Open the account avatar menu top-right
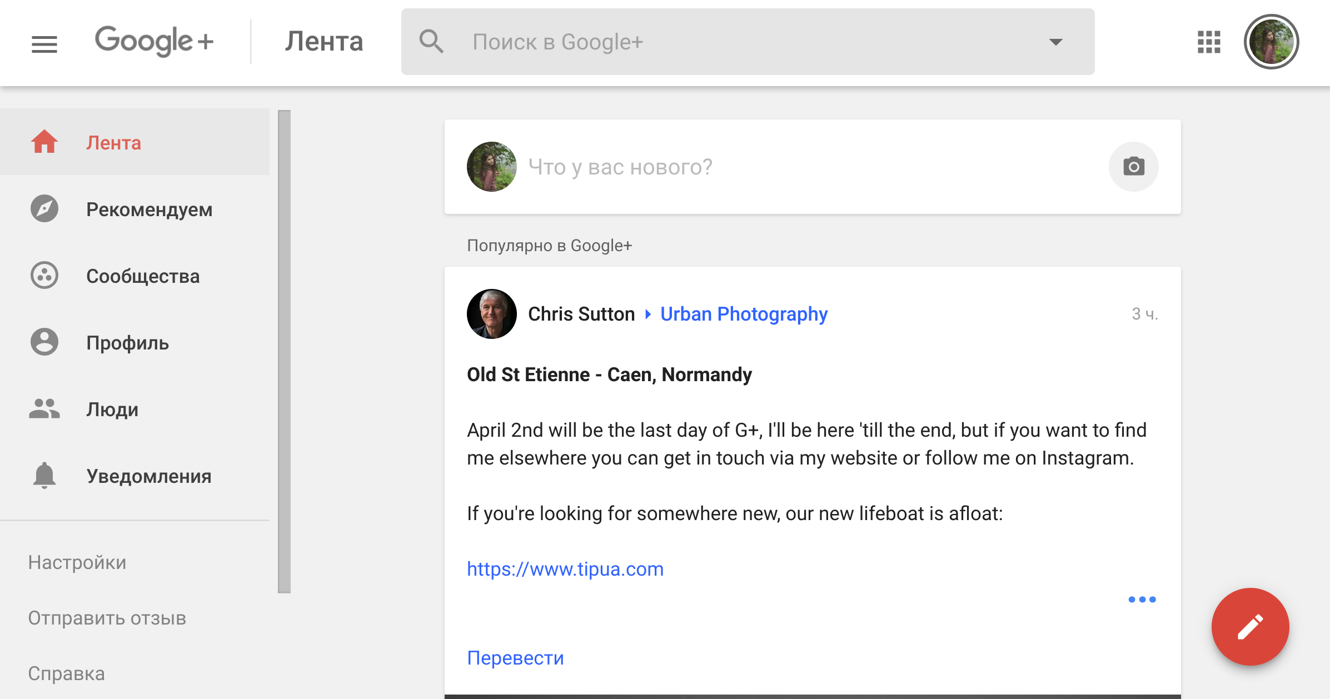 pyautogui.click(x=1271, y=42)
